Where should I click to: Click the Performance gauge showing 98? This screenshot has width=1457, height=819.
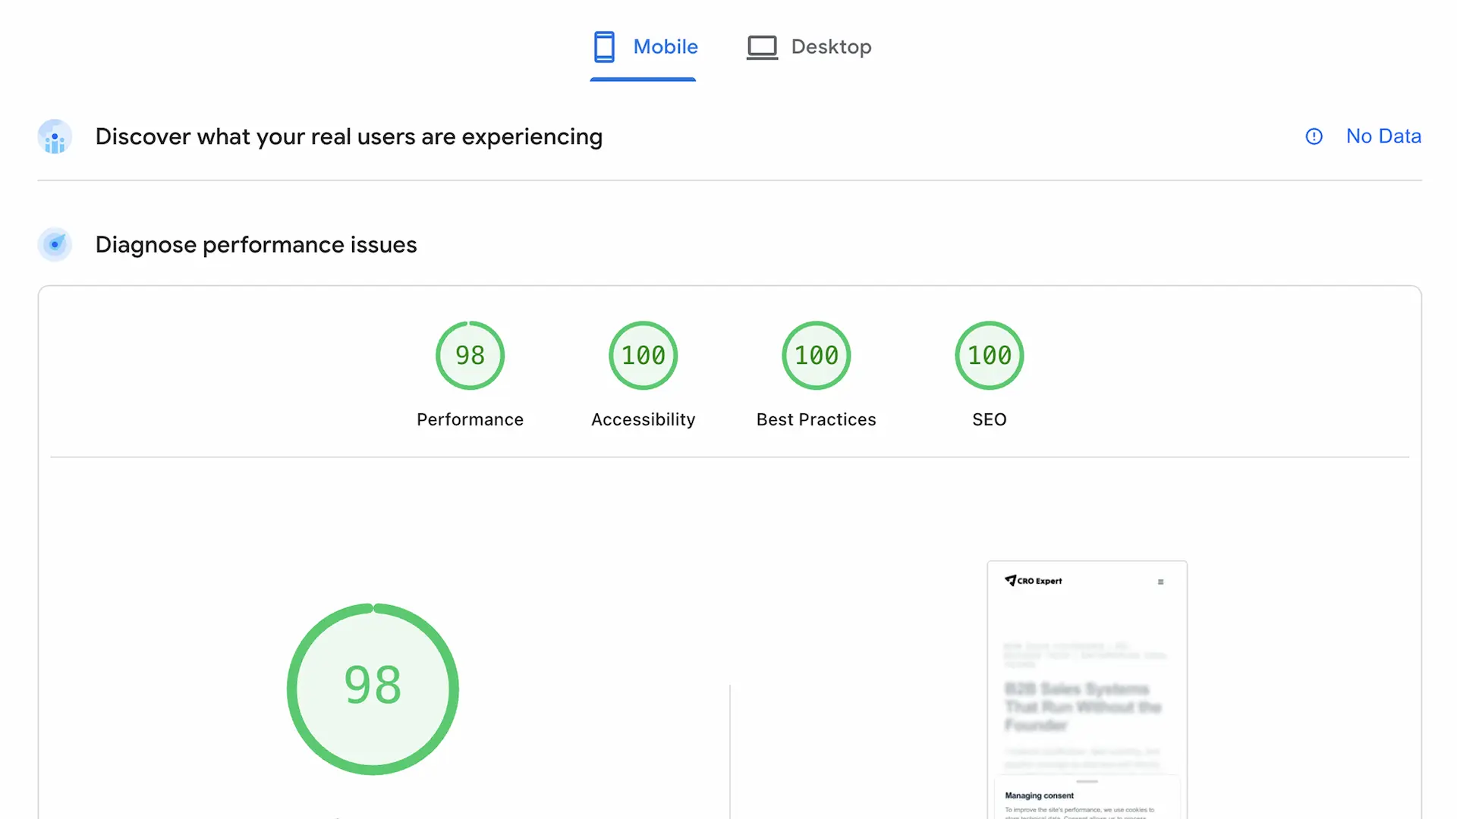click(x=469, y=355)
